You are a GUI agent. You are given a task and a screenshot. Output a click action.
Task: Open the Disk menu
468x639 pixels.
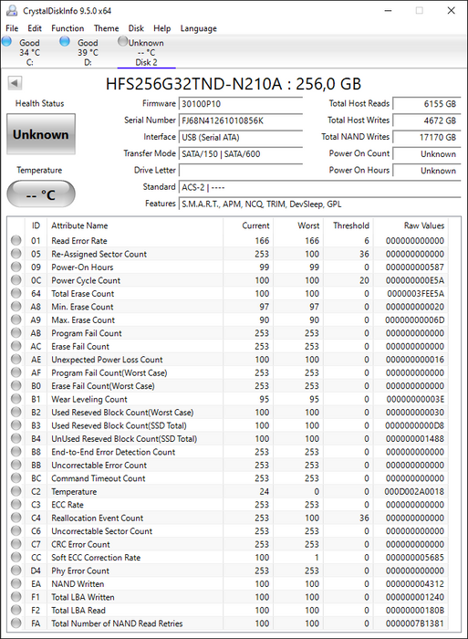coord(136,28)
